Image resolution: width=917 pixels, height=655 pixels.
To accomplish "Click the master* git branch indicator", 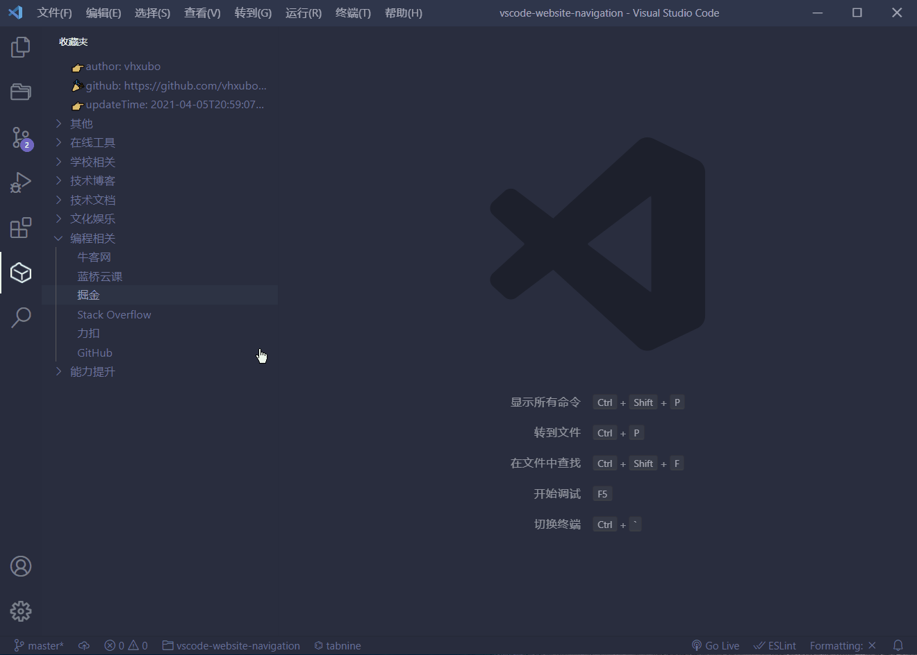I will tap(39, 645).
